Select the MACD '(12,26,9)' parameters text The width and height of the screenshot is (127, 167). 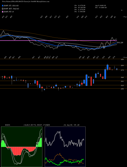27,125
